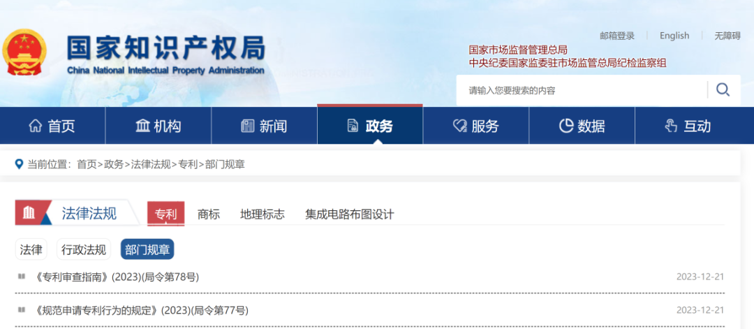Go to the 新闻 news section
Image resolution: width=754 pixels, height=329 pixels.
264,126
